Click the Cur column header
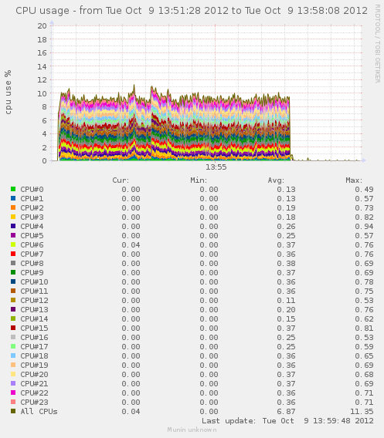 pos(121,180)
